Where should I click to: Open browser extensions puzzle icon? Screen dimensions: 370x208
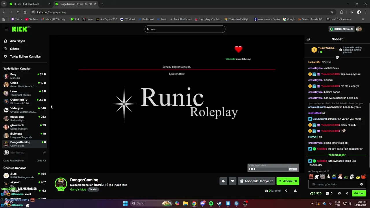341,12
